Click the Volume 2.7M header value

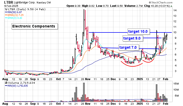click(x=133, y=6)
